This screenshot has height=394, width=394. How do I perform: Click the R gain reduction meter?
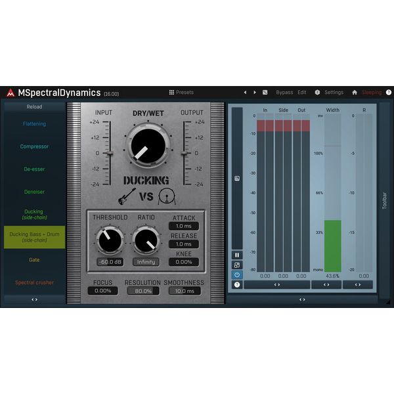(364, 192)
